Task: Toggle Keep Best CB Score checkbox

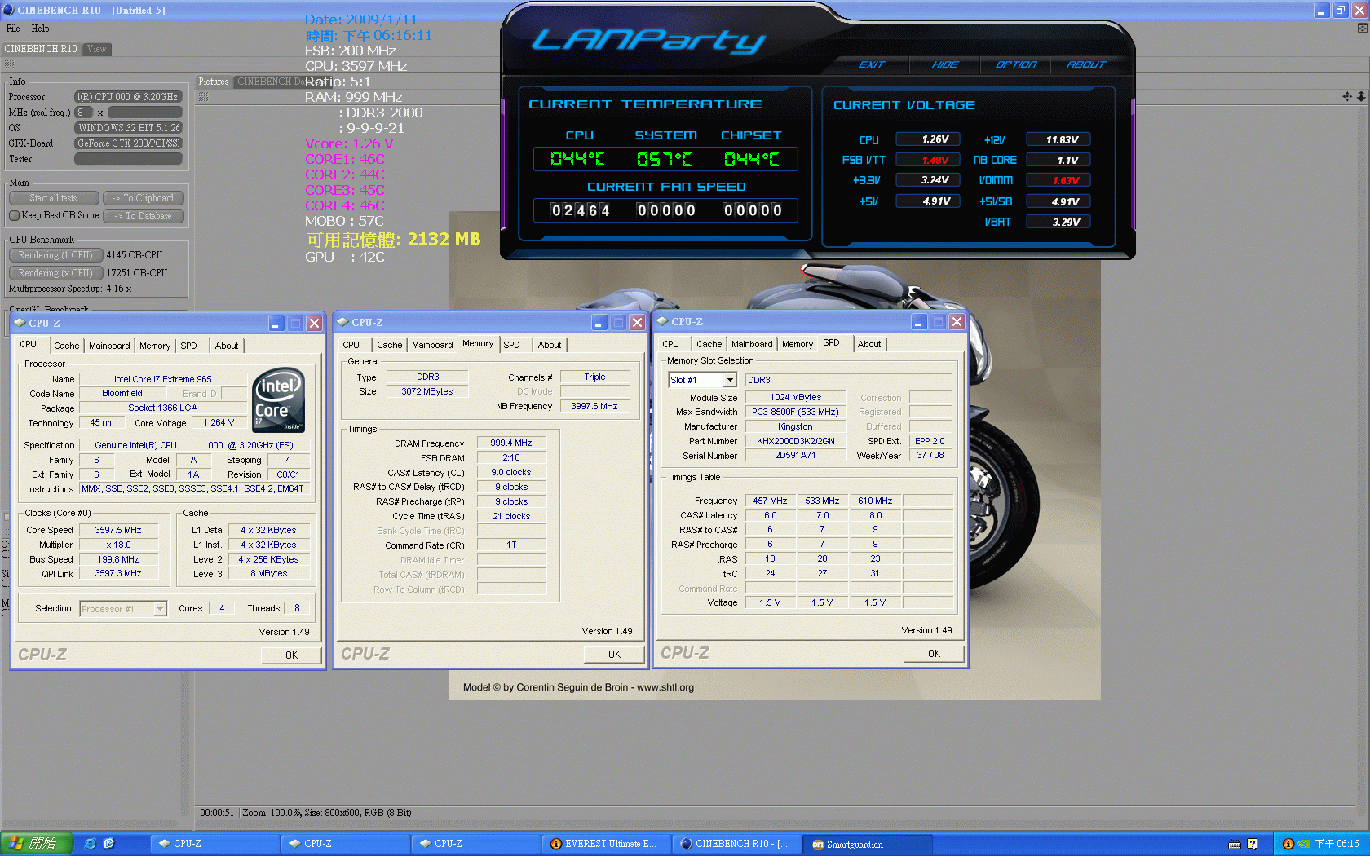Action: (x=14, y=216)
